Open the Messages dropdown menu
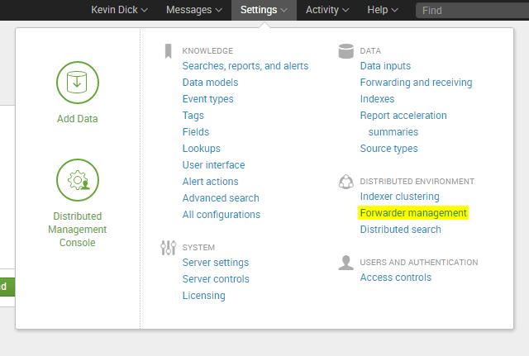The width and height of the screenshot is (529, 356). (x=194, y=10)
